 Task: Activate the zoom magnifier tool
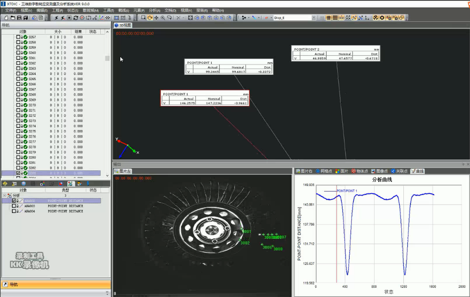[163, 18]
